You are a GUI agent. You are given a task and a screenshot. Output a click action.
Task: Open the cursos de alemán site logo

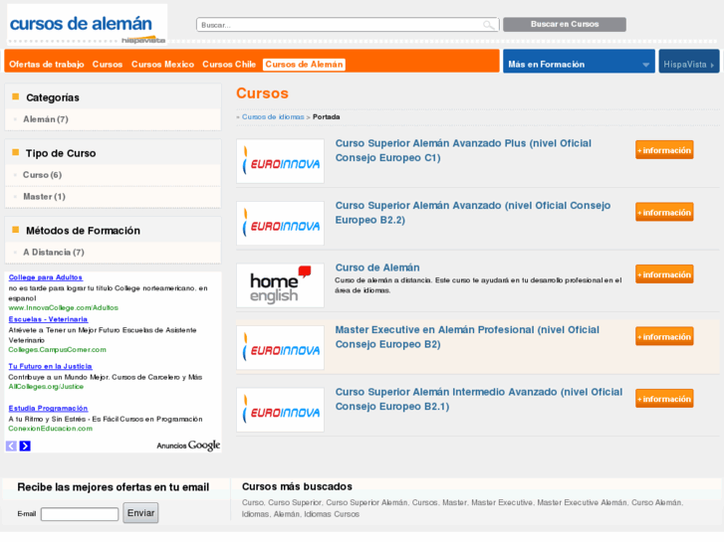[88, 26]
